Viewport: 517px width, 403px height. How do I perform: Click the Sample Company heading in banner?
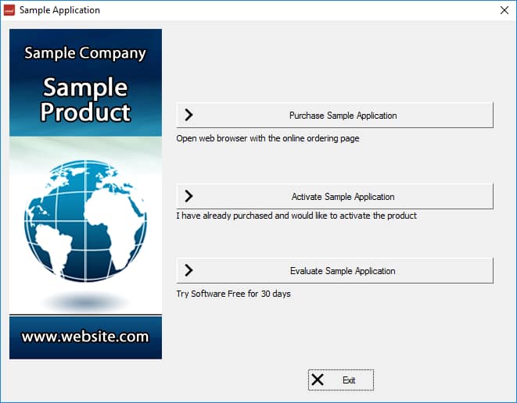pyautogui.click(x=85, y=53)
